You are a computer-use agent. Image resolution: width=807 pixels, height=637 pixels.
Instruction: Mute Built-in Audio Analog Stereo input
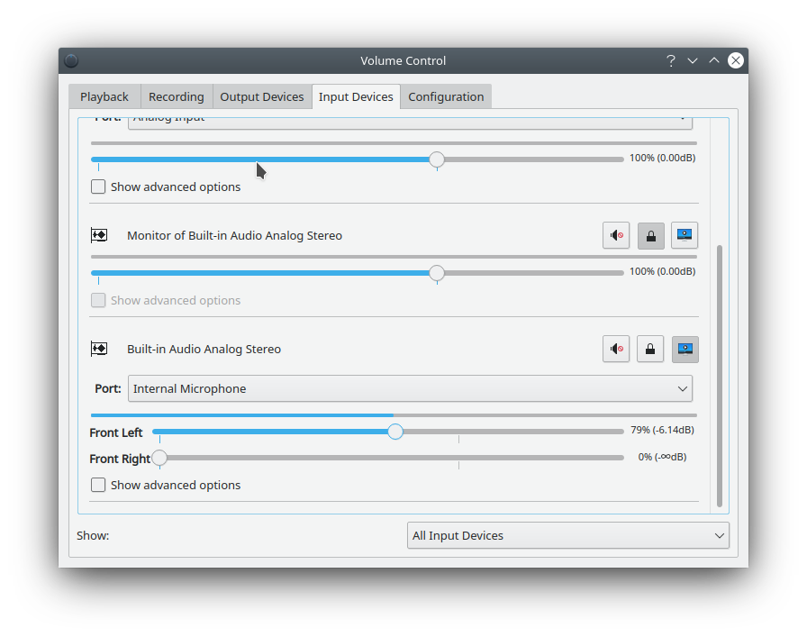click(x=616, y=350)
